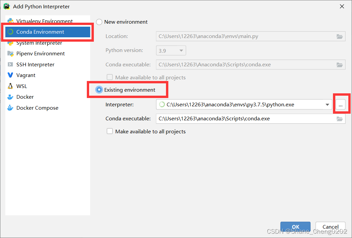Browse Conda executable under Existing environment

coord(340,119)
